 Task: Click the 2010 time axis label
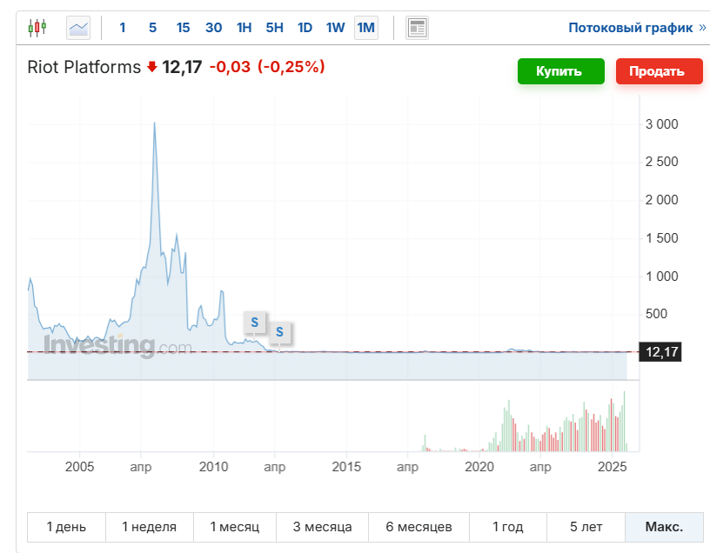pos(214,467)
